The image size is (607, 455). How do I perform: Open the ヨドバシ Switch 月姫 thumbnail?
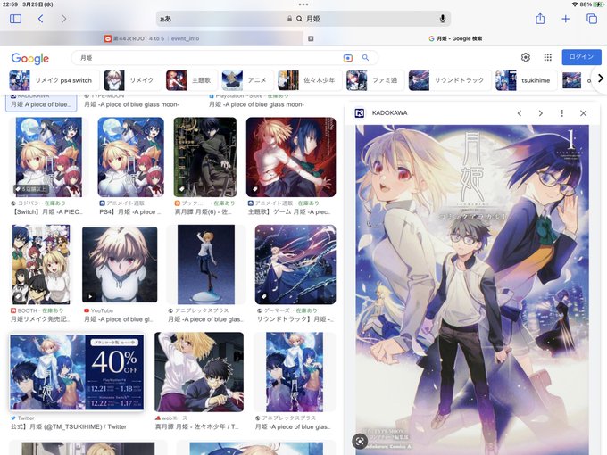pyautogui.click(x=49, y=157)
